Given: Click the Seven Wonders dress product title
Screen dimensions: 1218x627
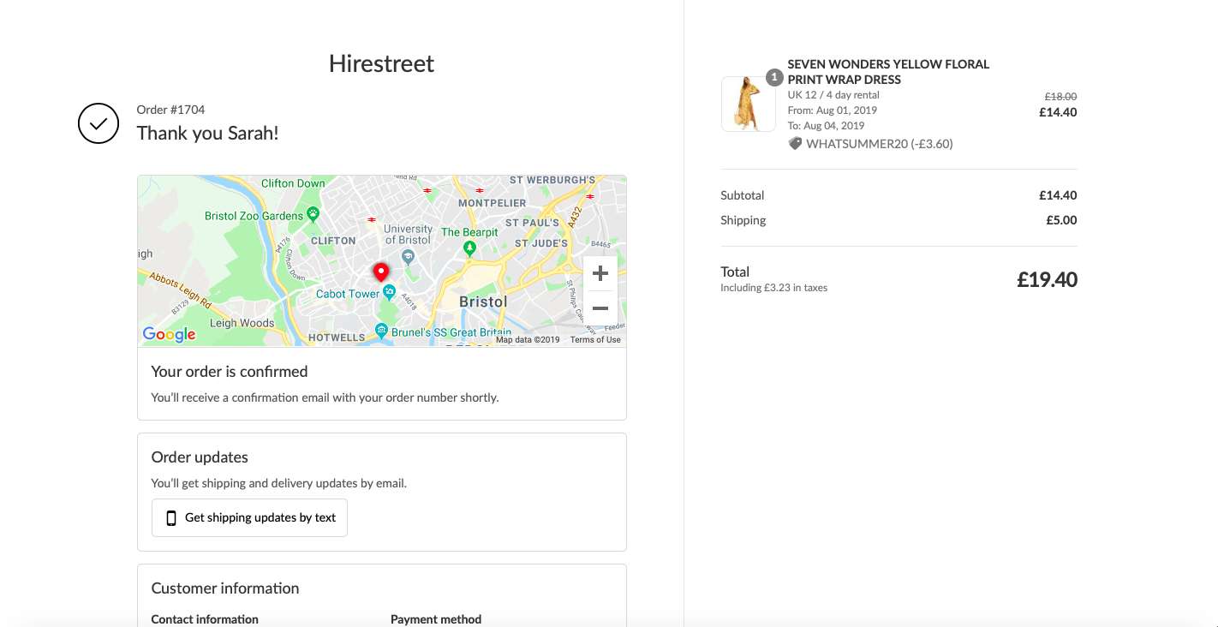Looking at the screenshot, I should (888, 72).
